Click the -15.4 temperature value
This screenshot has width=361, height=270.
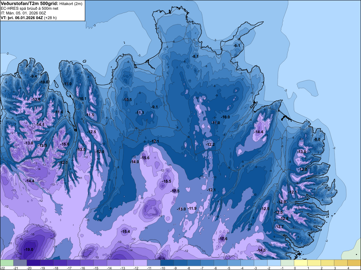126,232
